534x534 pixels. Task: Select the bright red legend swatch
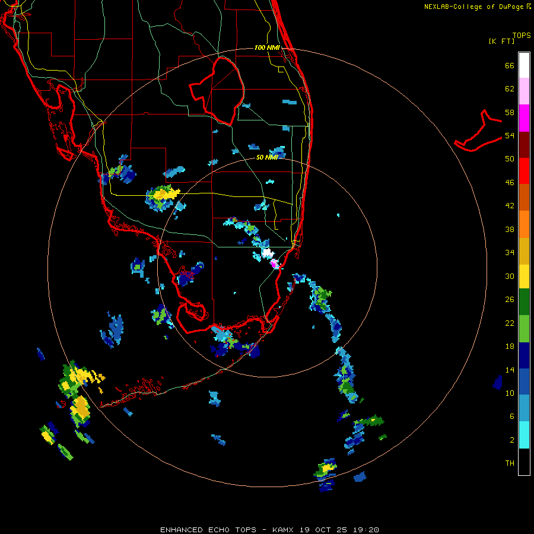[524, 171]
